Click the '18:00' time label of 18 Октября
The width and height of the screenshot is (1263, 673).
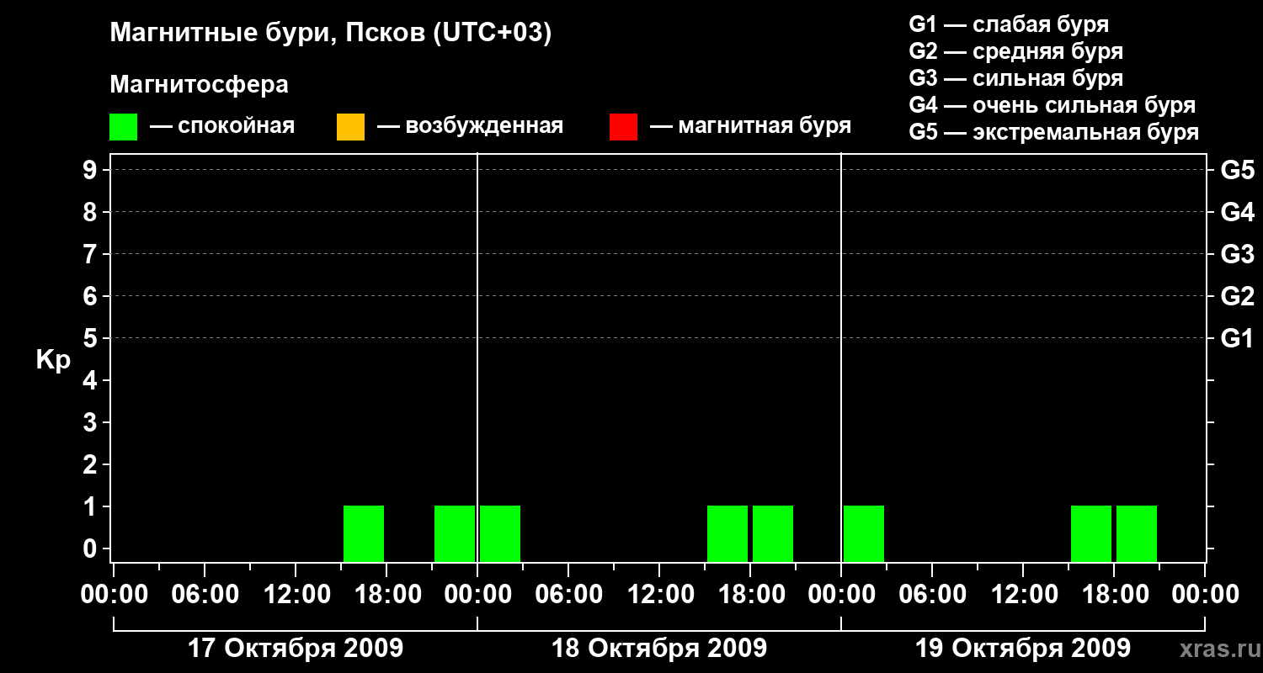(751, 595)
